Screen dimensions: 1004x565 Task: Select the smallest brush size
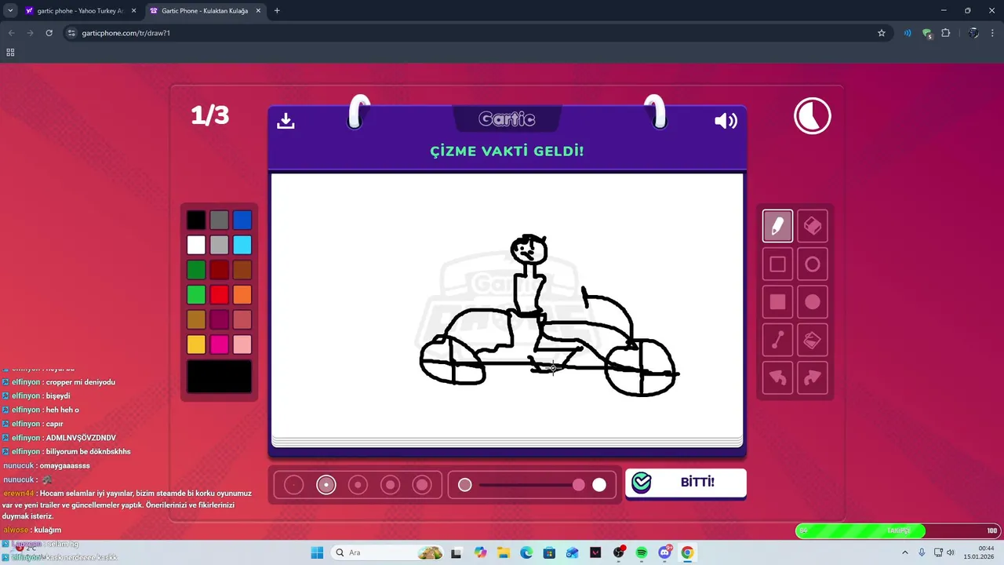tap(293, 485)
